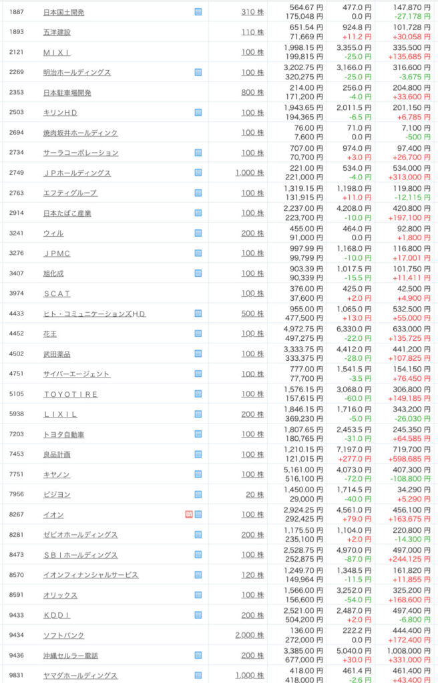Click the 1,000 株 link for ヤマダホールディングス
Image resolution: width=438 pixels, height=683 pixels.
[x=250, y=676]
